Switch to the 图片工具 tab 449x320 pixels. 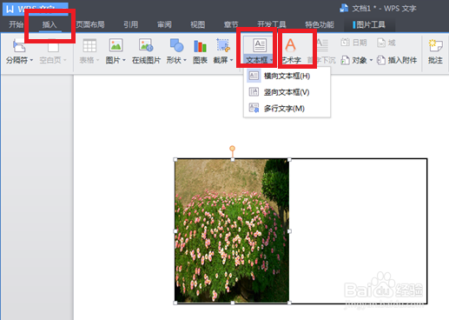tap(369, 24)
